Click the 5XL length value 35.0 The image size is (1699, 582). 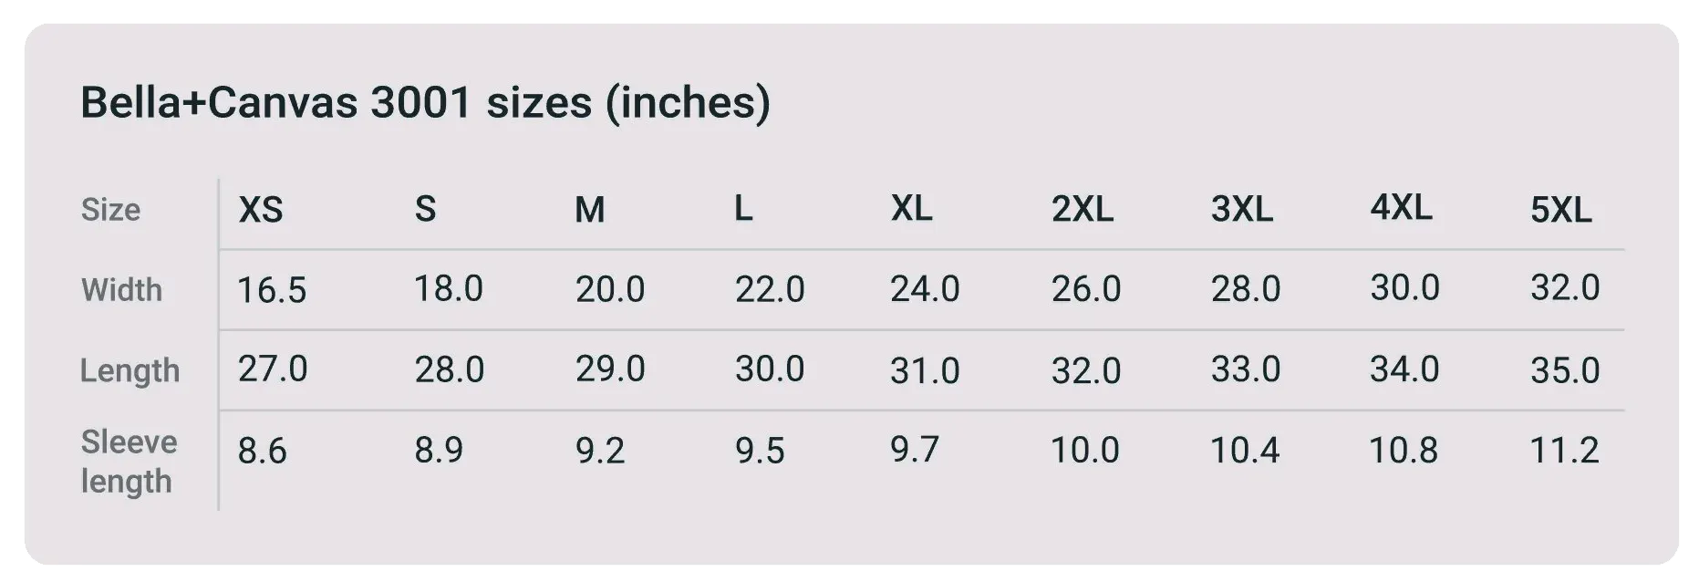(1565, 370)
